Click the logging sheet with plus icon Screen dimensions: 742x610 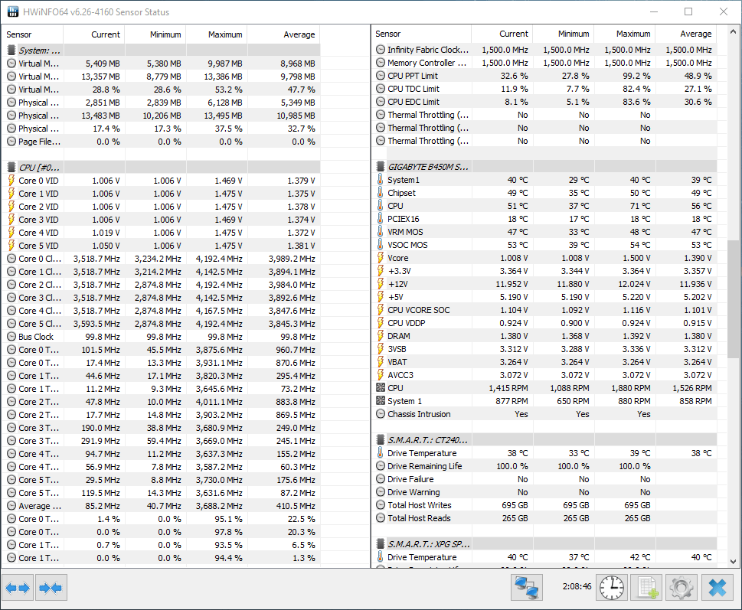click(x=647, y=587)
